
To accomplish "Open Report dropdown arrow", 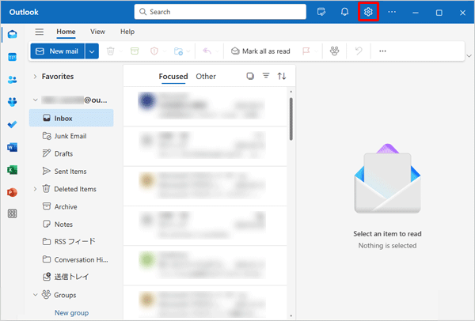I will point(165,51).
